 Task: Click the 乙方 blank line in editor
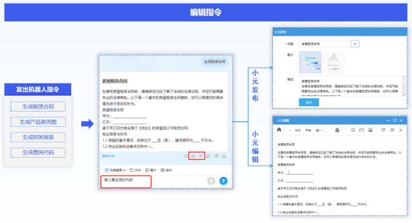[300, 180]
